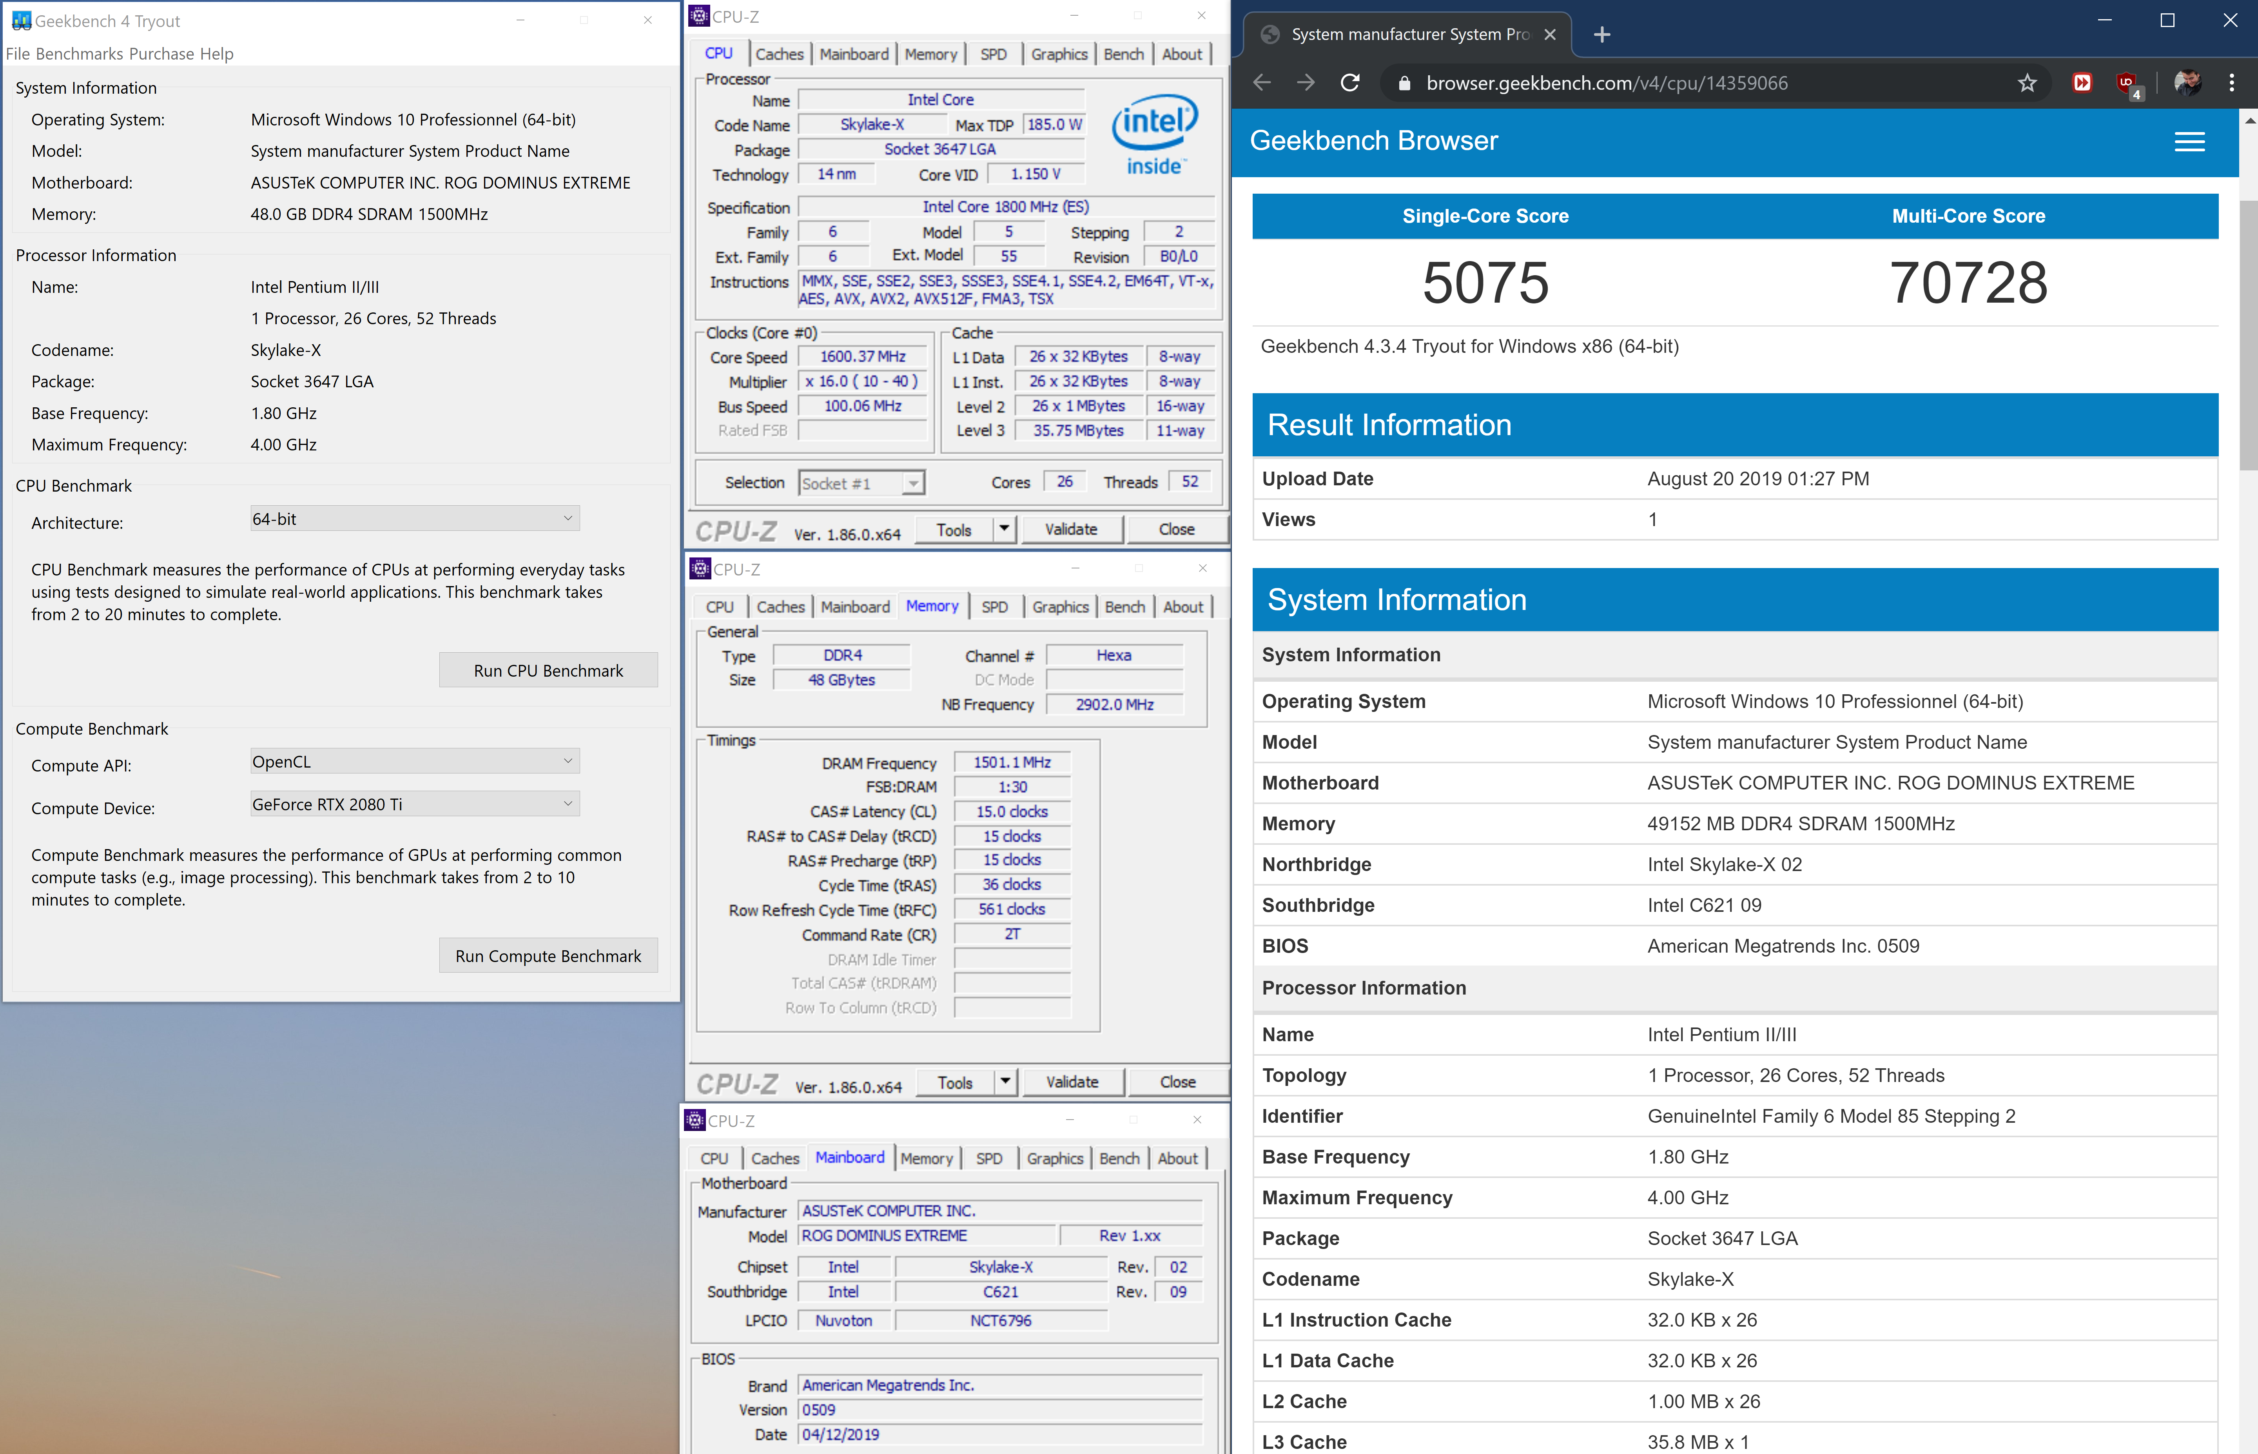The height and width of the screenshot is (1454, 2258).
Task: Open the Benchmarks menu in Geekbench
Action: [79, 54]
